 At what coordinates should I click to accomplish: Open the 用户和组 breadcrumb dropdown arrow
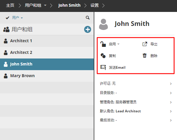click(45, 5)
